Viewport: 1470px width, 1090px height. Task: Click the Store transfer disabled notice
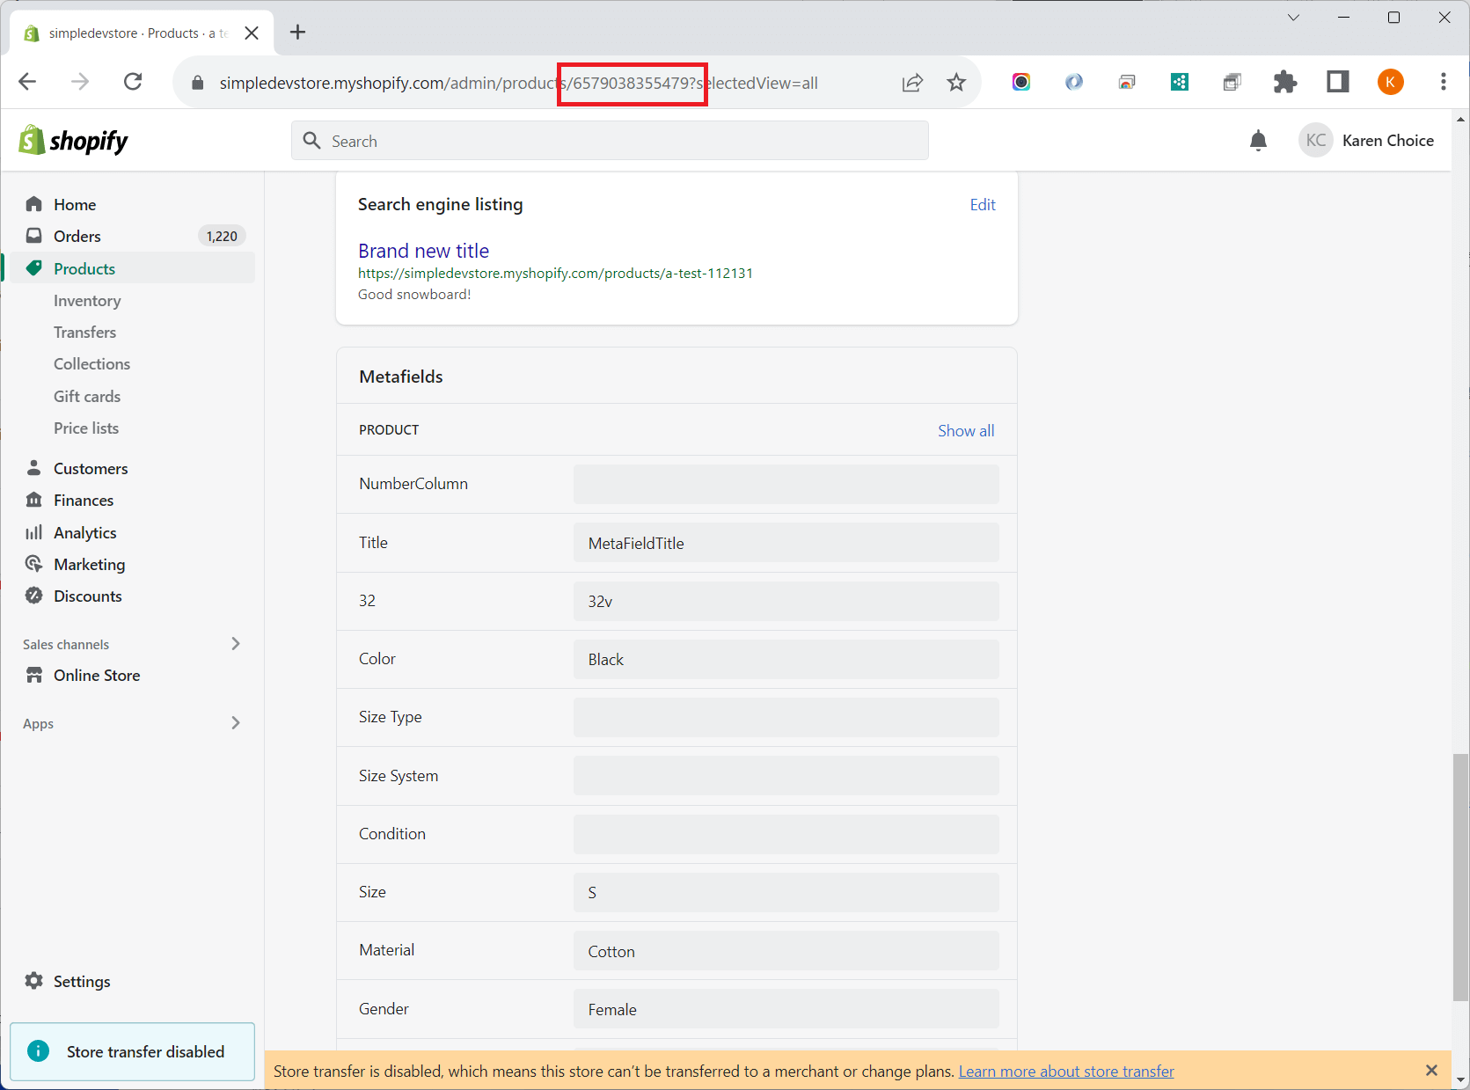pyautogui.click(x=133, y=1051)
